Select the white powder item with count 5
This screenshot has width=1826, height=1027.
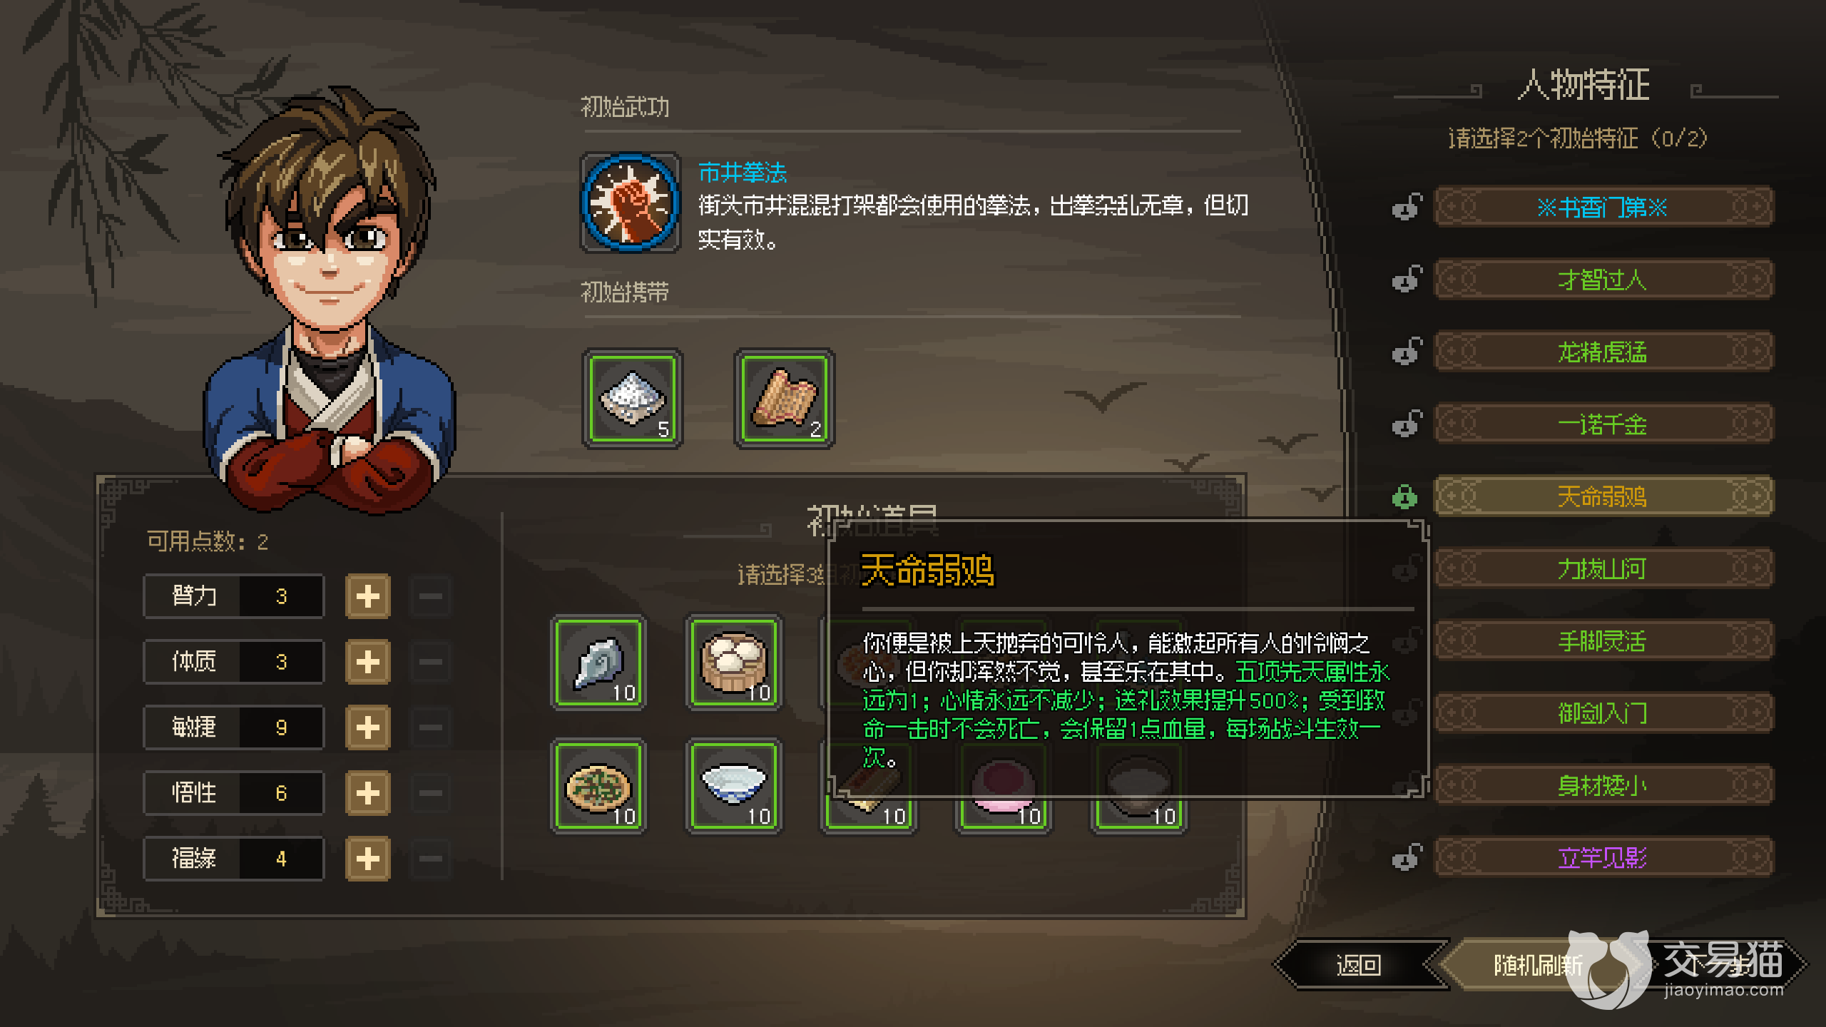[x=633, y=399]
